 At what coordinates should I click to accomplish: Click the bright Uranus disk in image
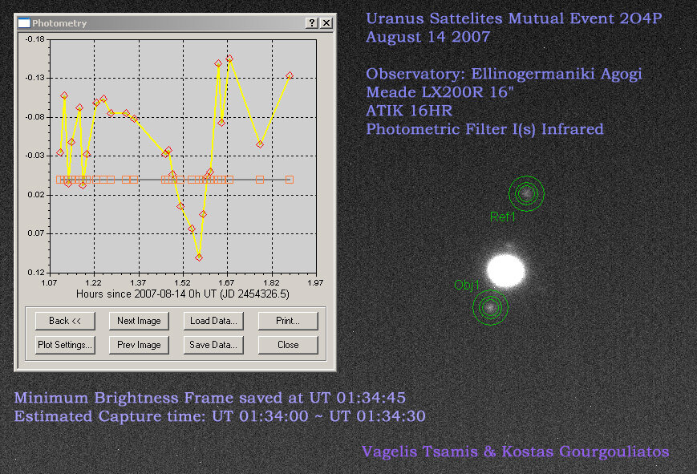pyautogui.click(x=506, y=270)
